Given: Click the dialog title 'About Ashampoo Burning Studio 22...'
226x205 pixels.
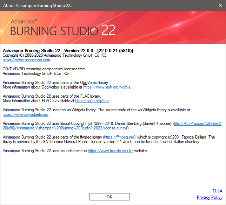Looking at the screenshot, I should pos(38,6).
